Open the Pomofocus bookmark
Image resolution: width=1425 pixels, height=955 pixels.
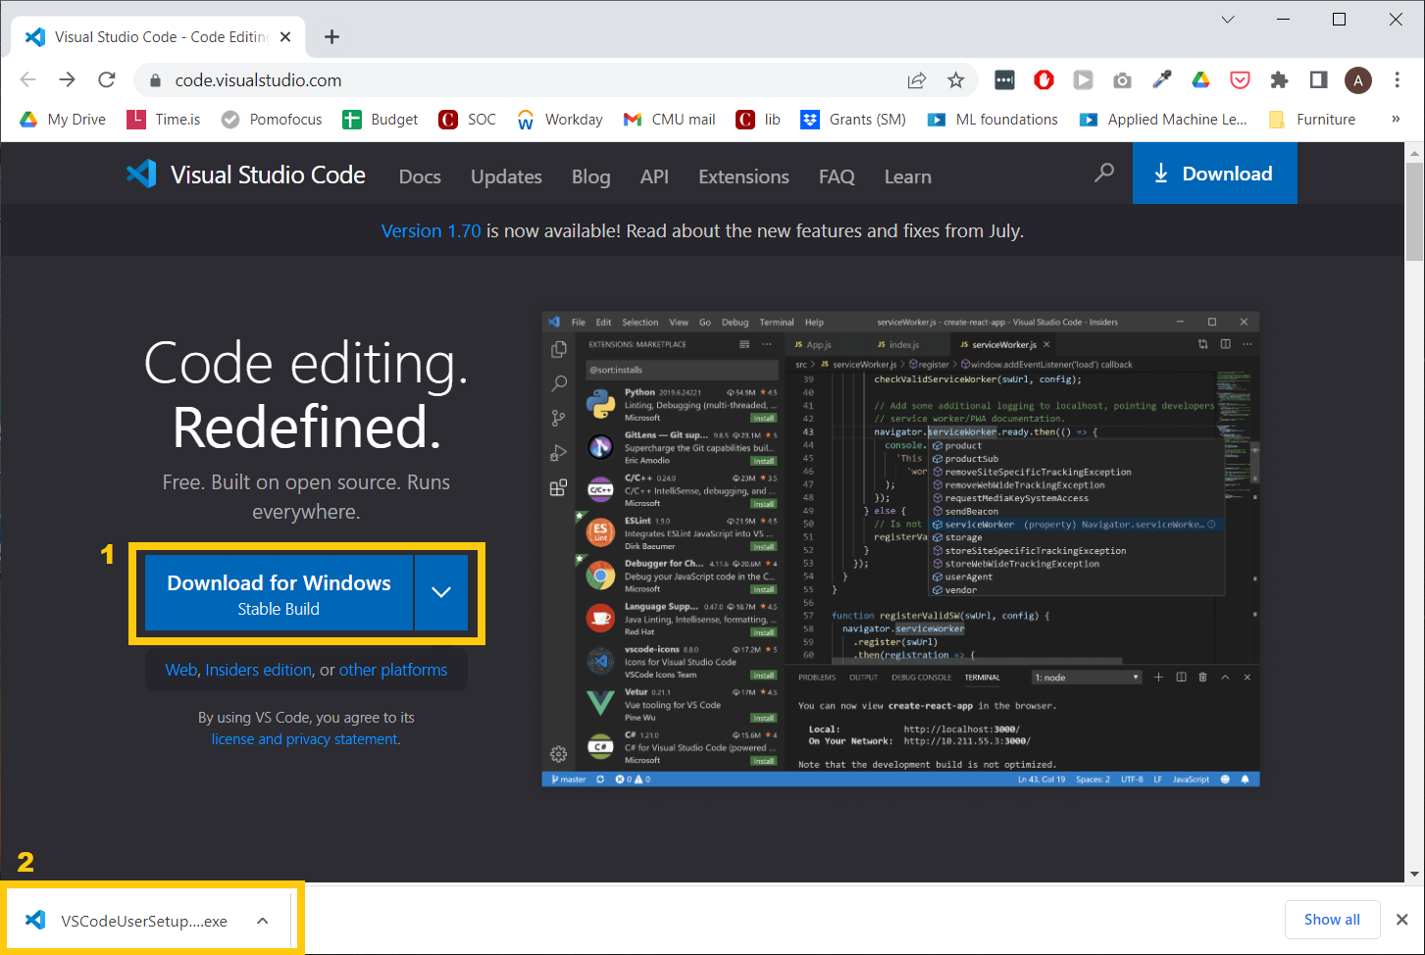272,120
